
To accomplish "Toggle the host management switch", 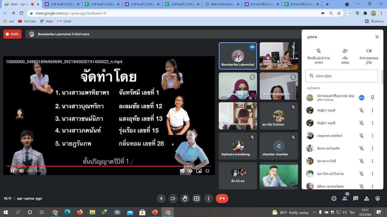I will point(369,51).
